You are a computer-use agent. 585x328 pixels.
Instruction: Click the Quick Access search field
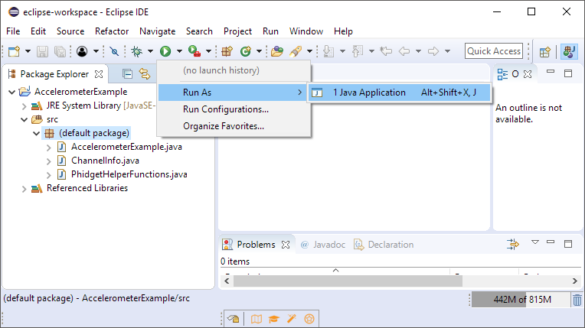[494, 51]
